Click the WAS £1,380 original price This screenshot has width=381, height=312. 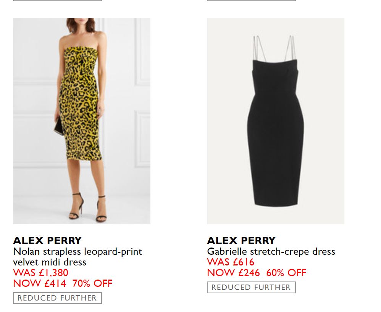coord(41,273)
